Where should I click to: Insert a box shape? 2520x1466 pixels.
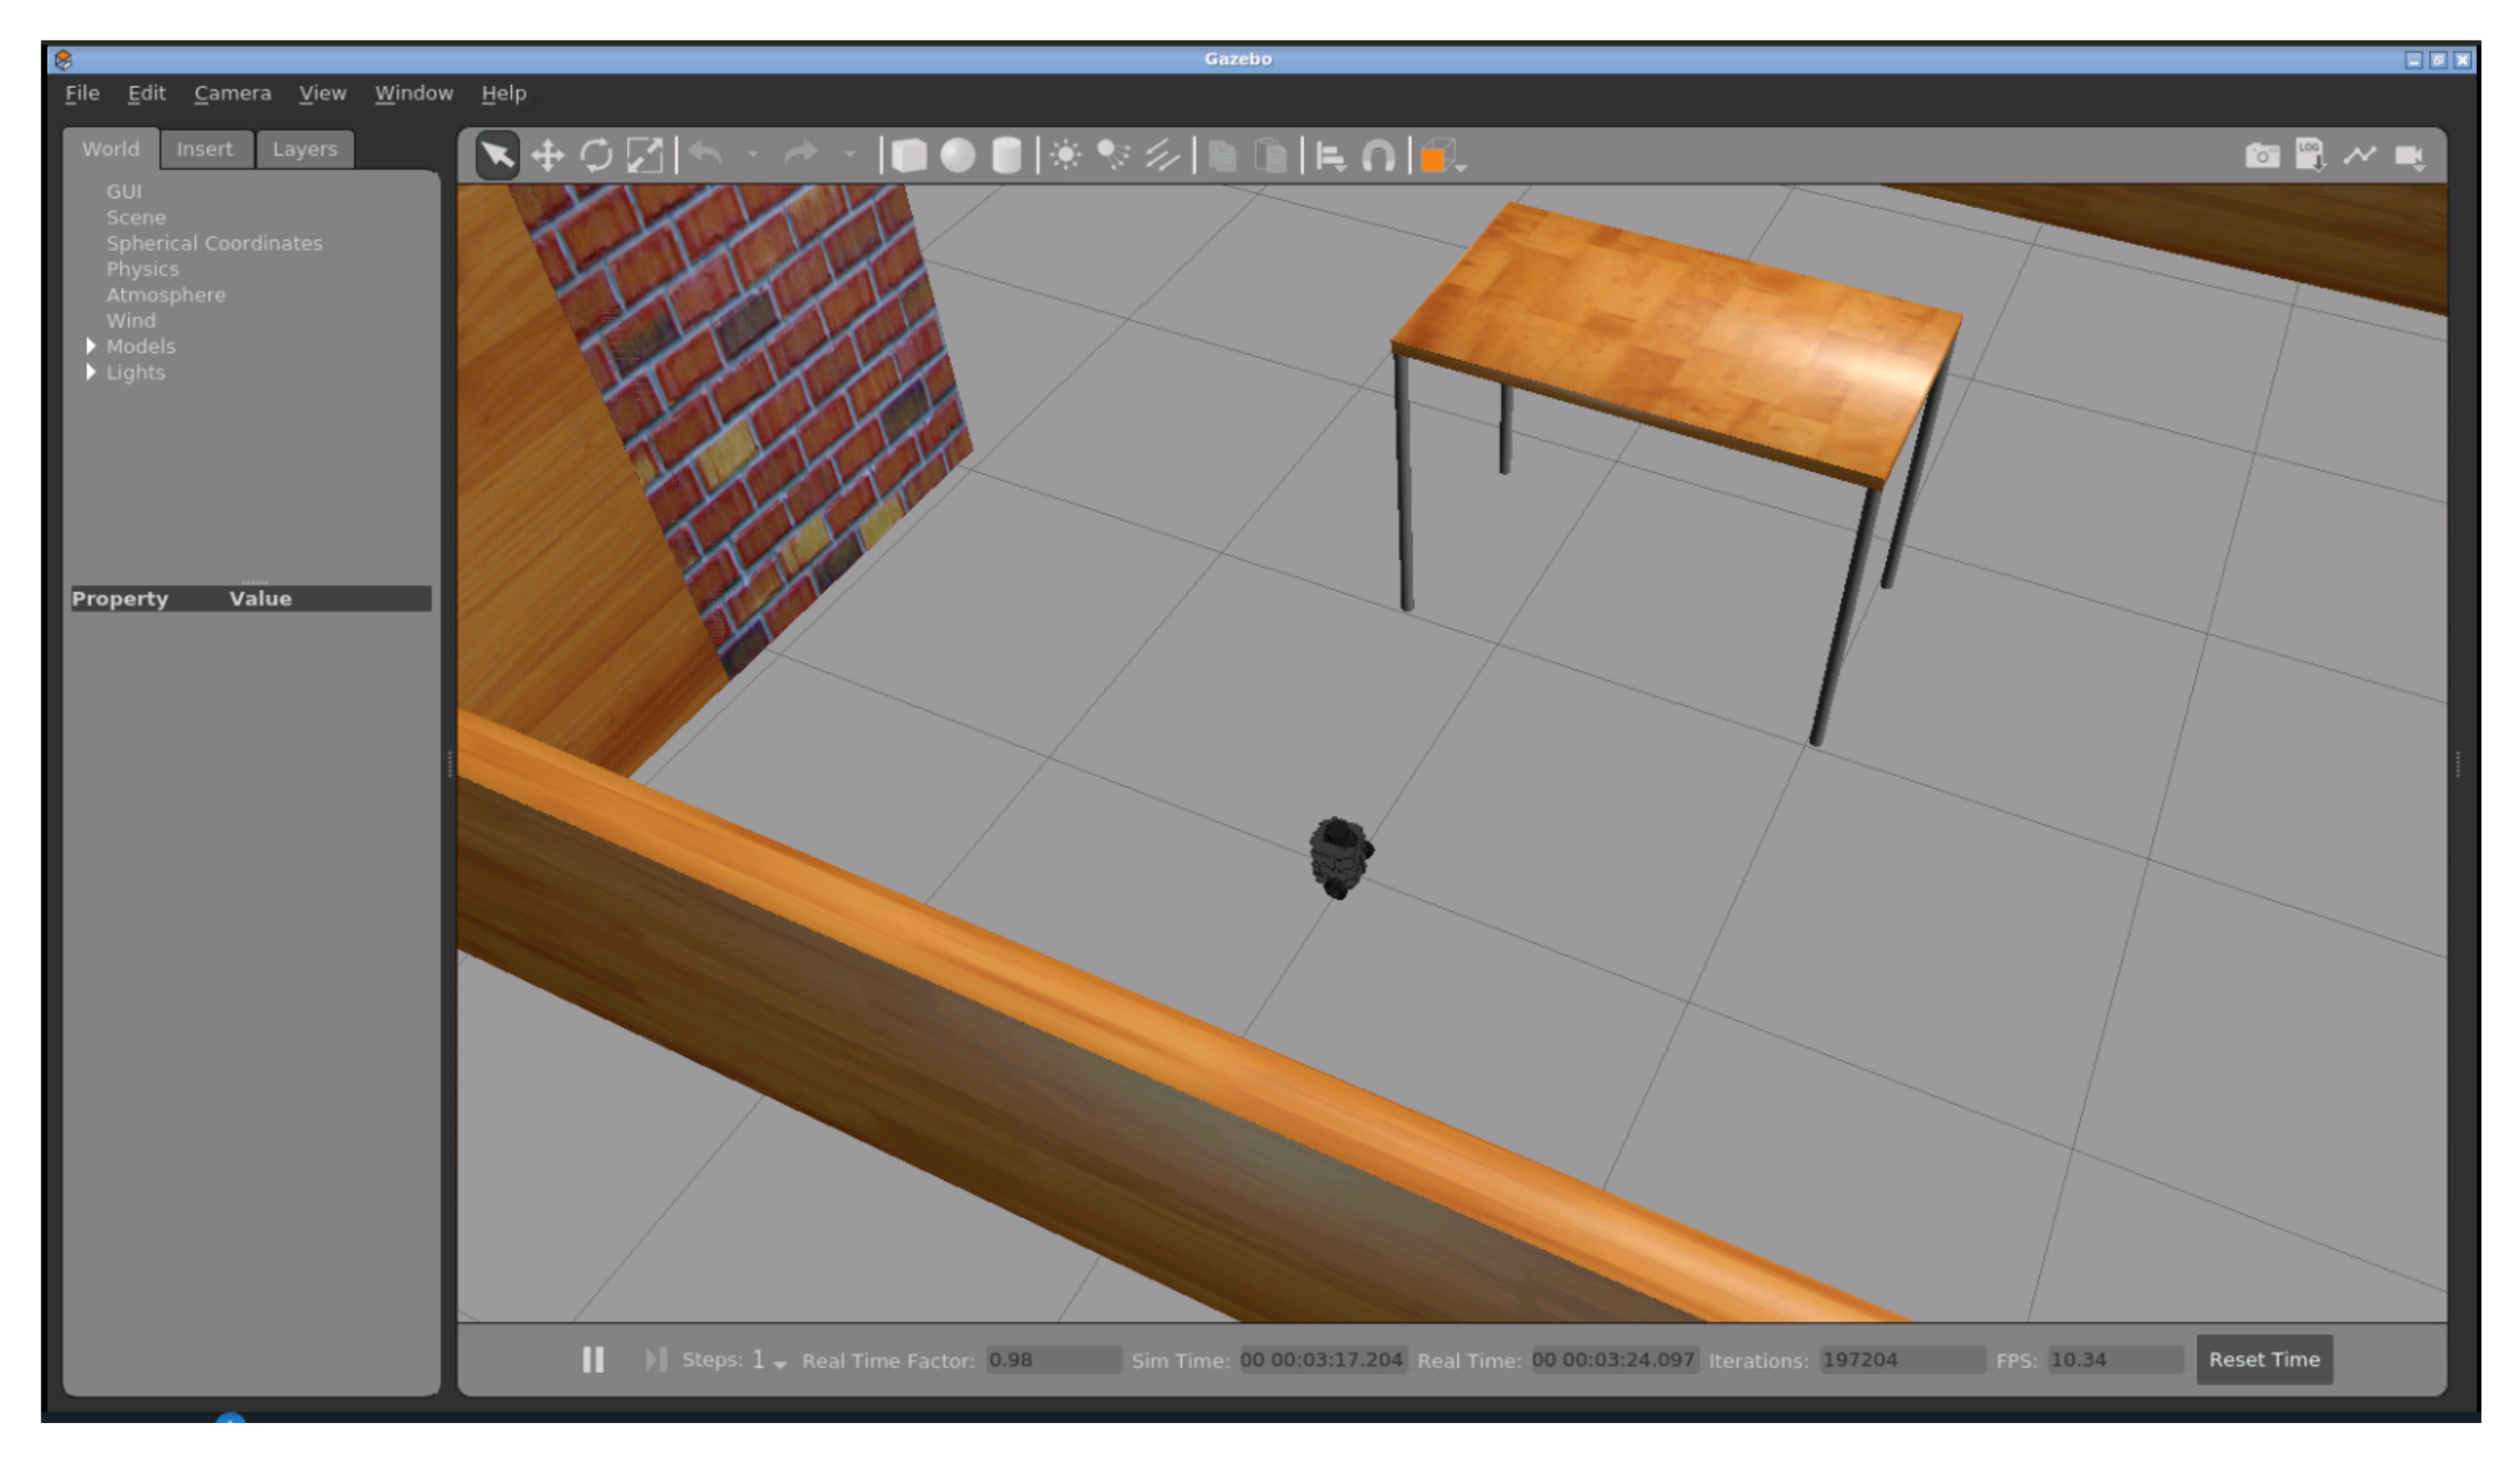pos(908,156)
